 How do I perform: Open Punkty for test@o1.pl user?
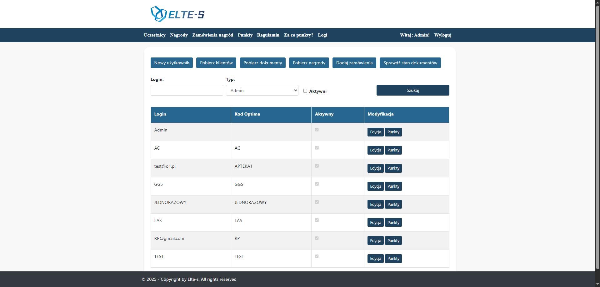click(x=393, y=168)
